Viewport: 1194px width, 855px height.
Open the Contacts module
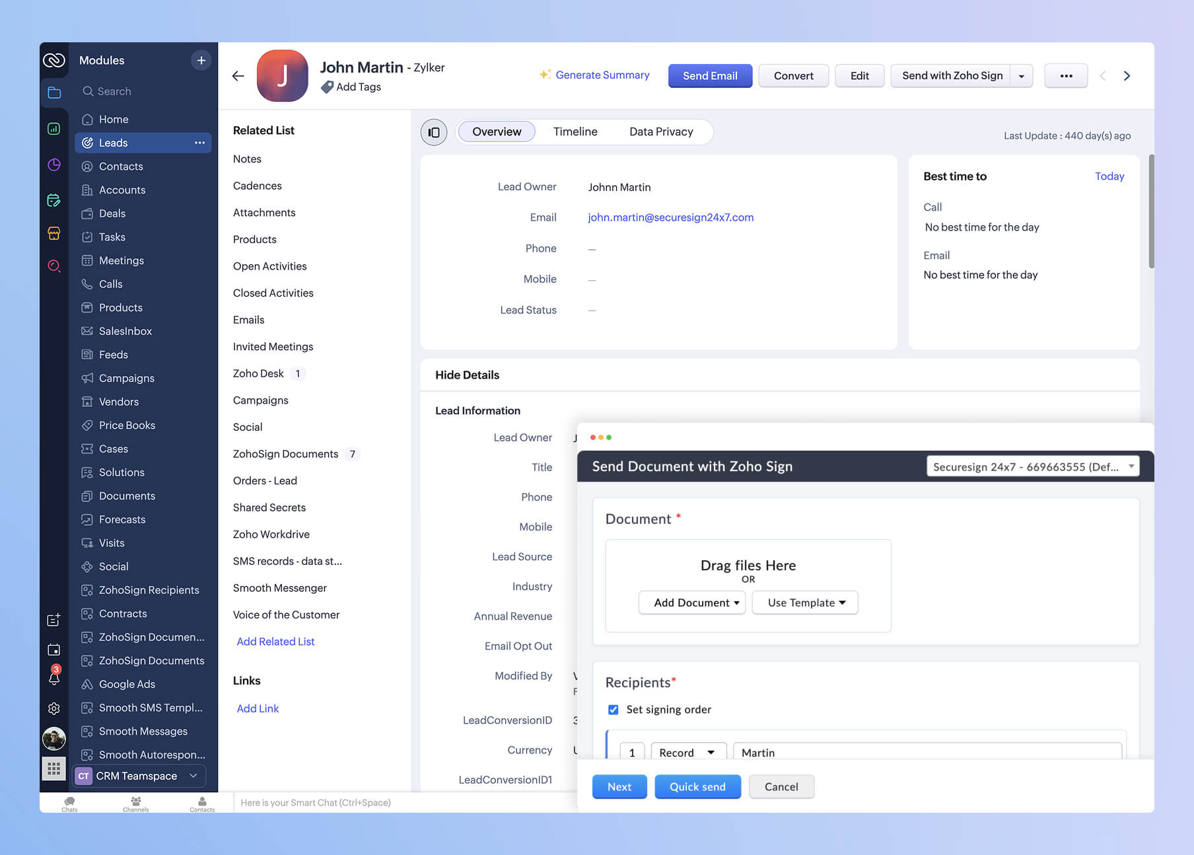143,167
